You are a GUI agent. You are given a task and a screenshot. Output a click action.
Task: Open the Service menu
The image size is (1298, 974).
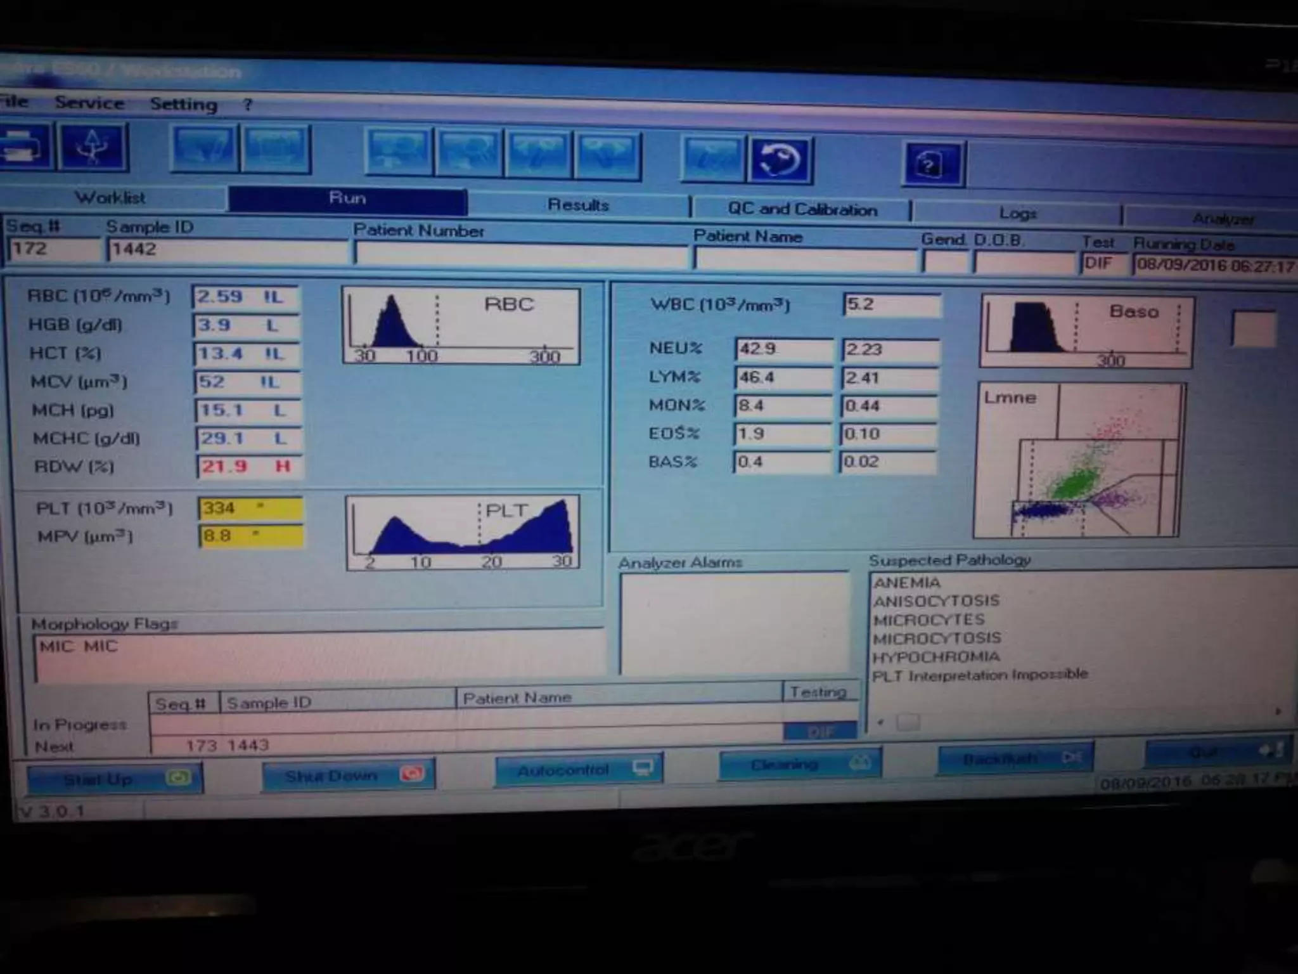pyautogui.click(x=89, y=103)
